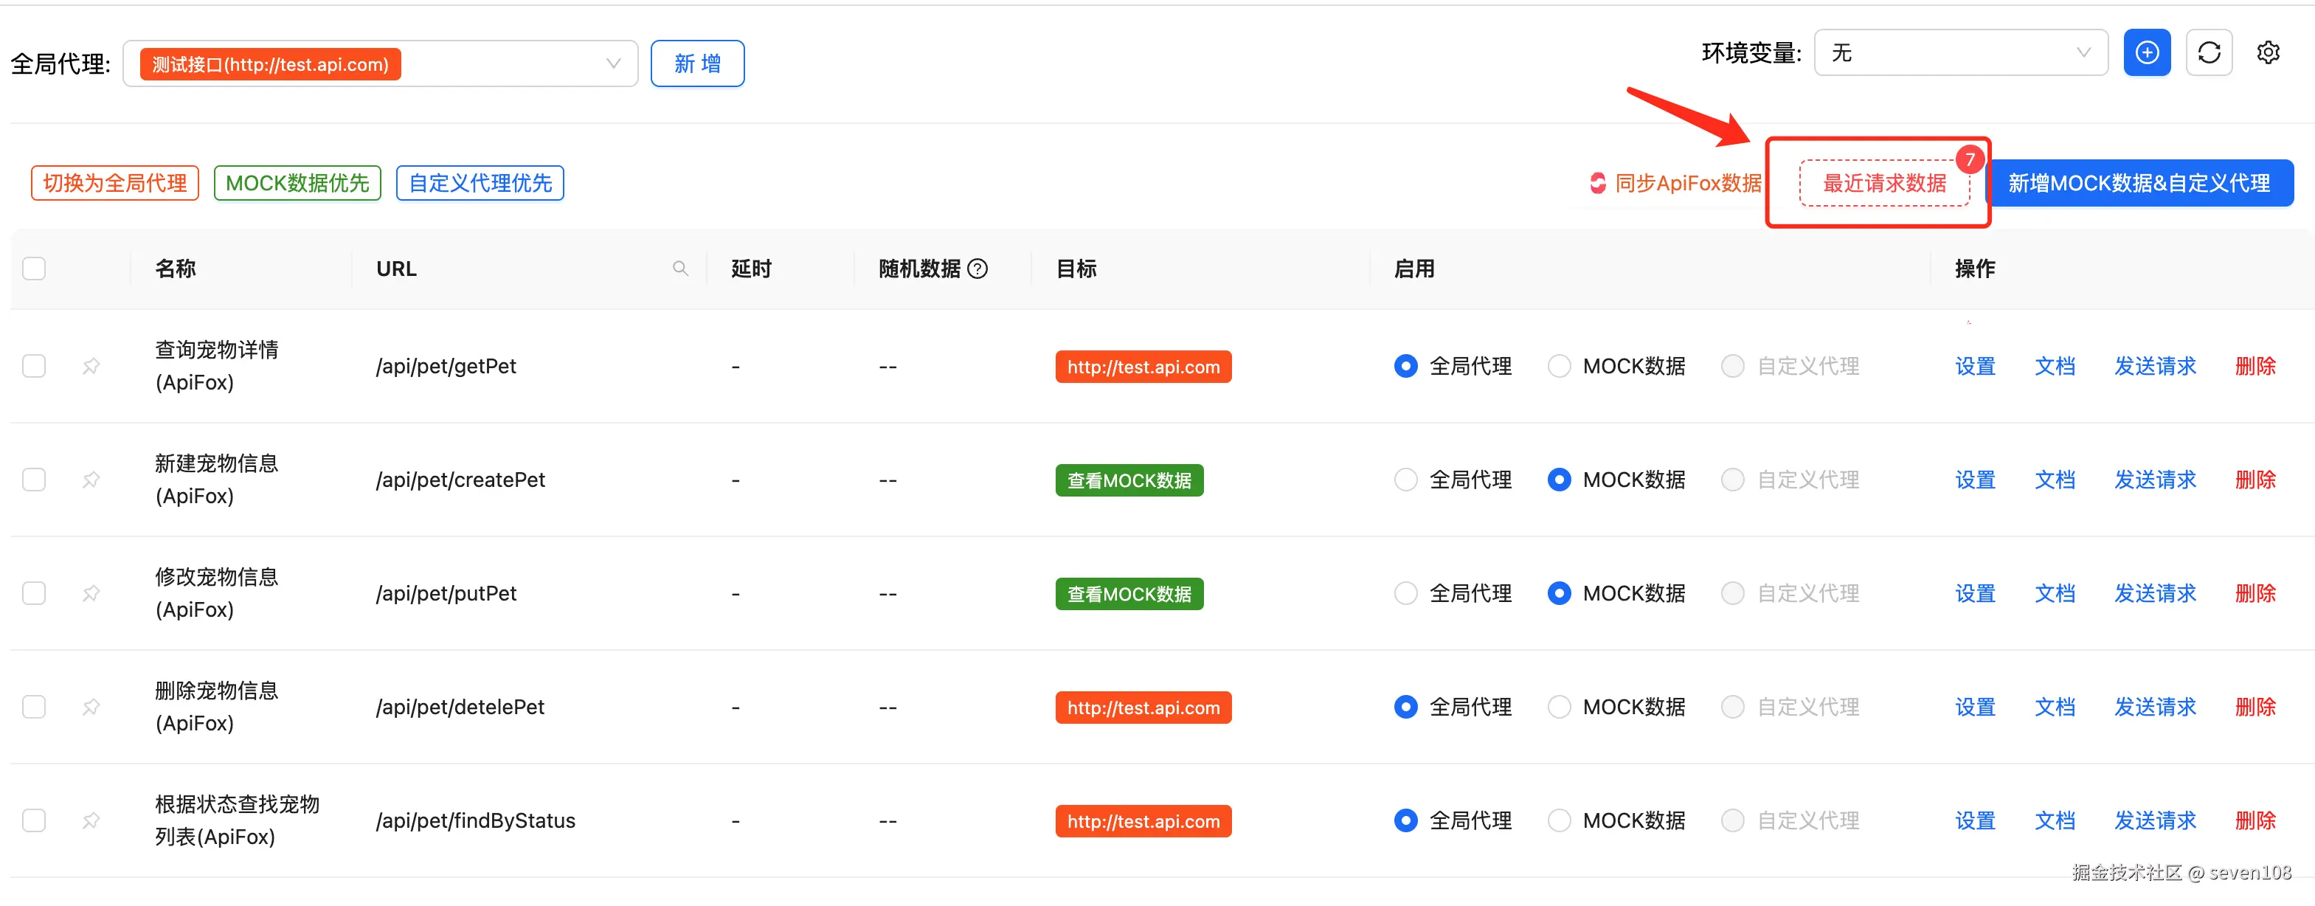Open the settings gear icon
This screenshot has width=2315, height=906.
(2267, 53)
